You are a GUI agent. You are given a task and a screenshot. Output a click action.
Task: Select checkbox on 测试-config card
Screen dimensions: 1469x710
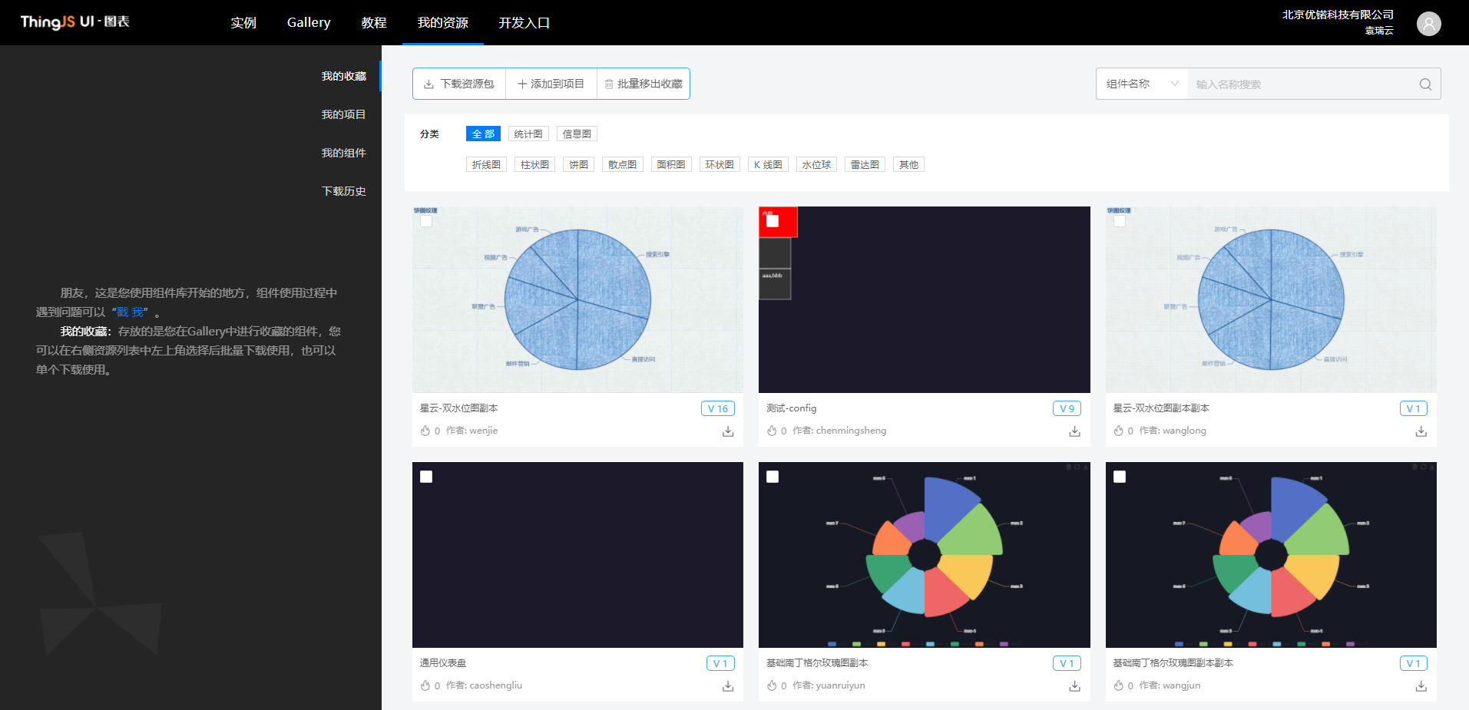pos(773,221)
